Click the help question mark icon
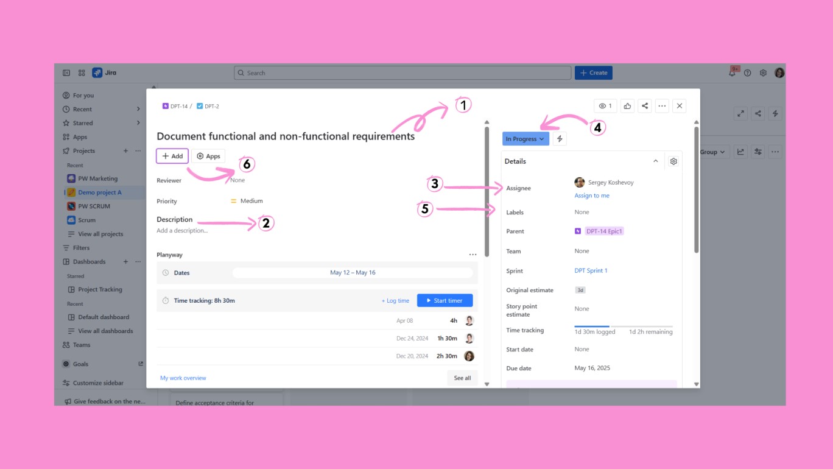This screenshot has width=833, height=469. [x=748, y=73]
